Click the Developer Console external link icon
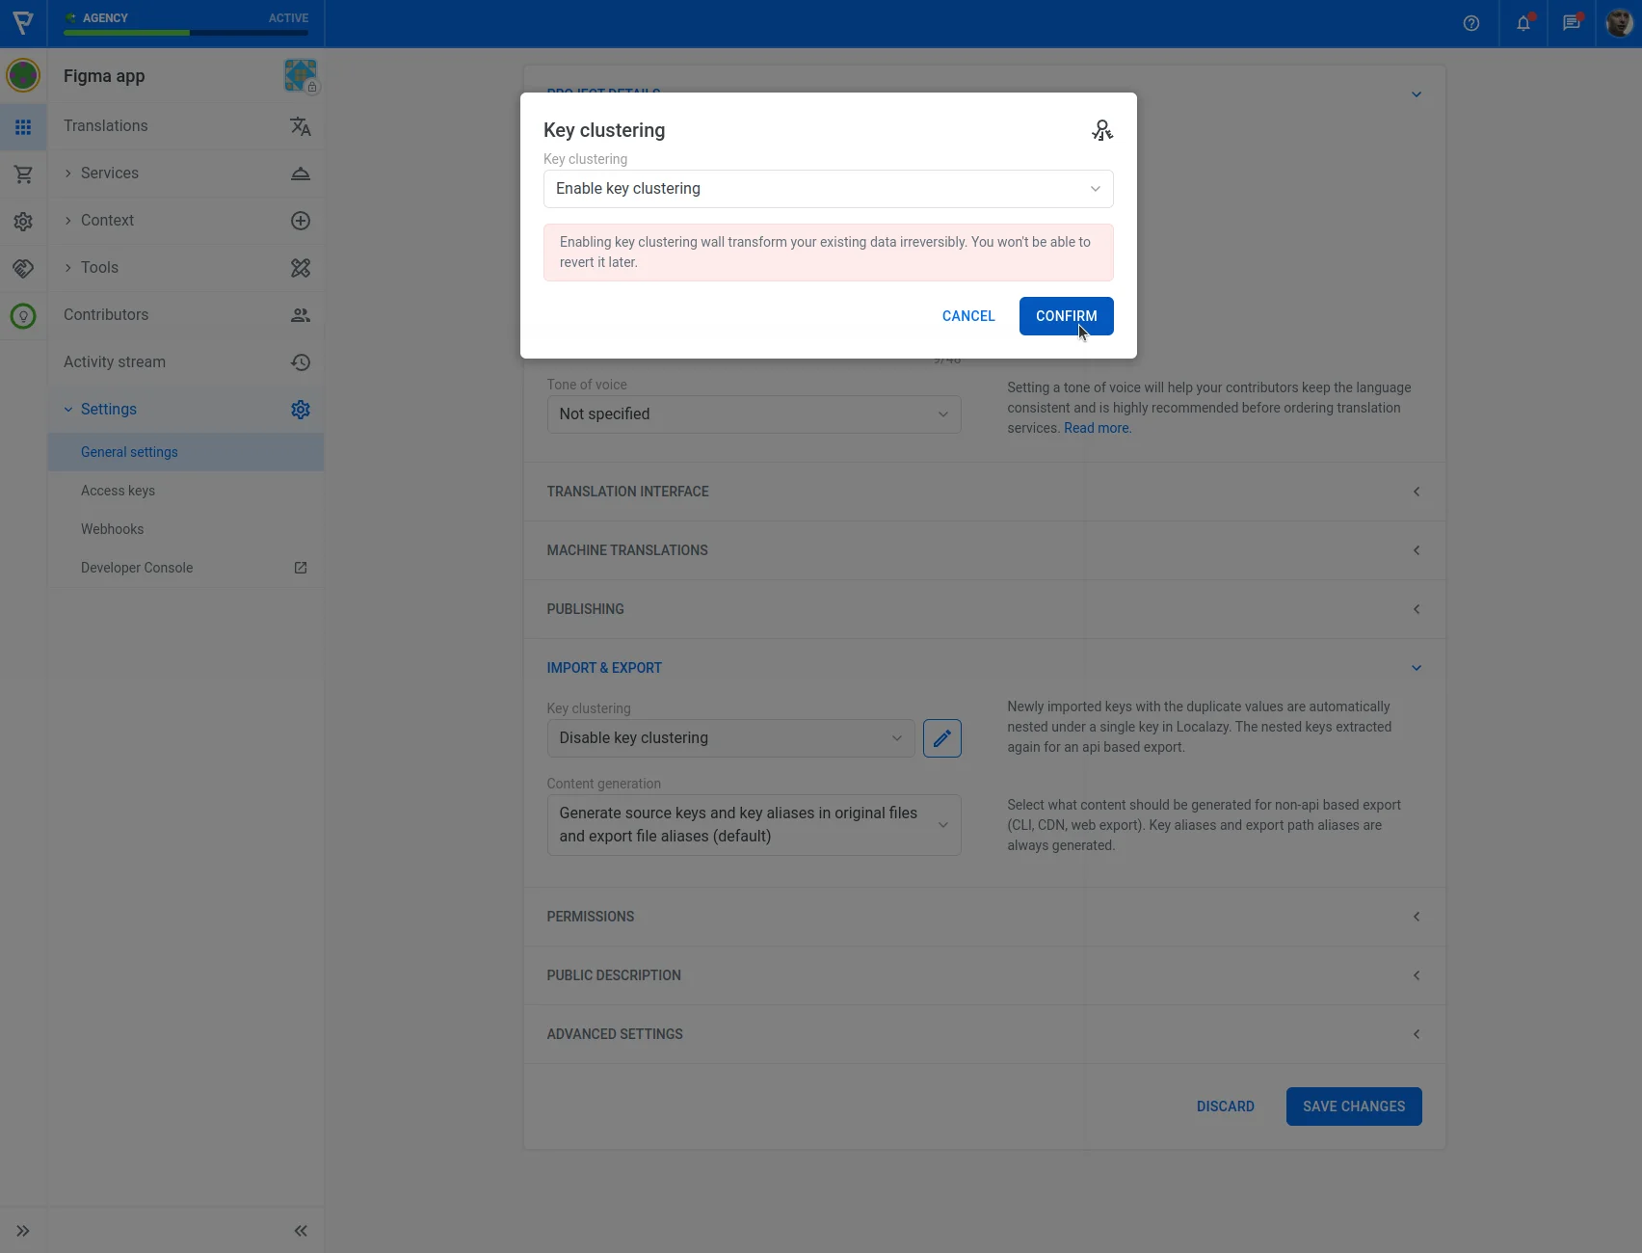1642x1253 pixels. [301, 568]
